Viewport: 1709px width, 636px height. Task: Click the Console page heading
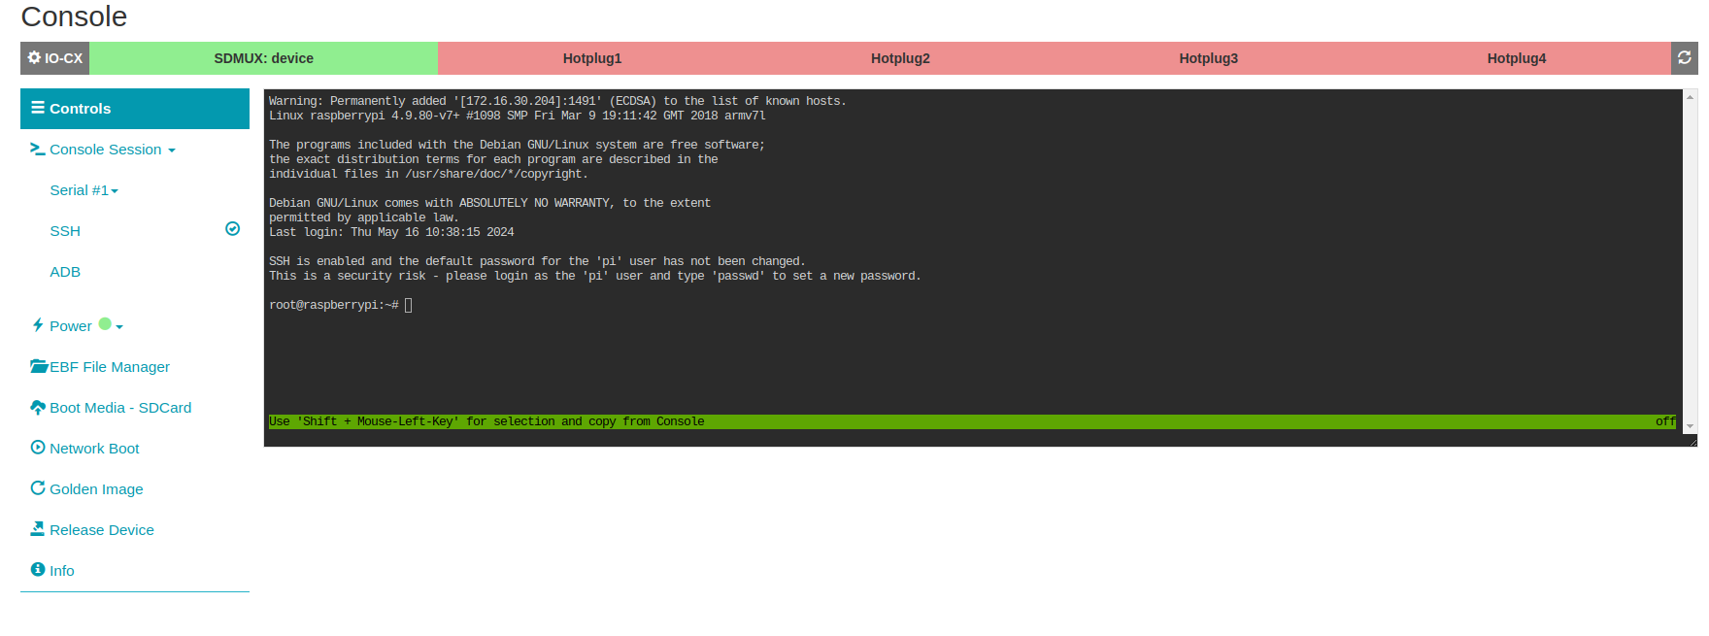tap(74, 17)
